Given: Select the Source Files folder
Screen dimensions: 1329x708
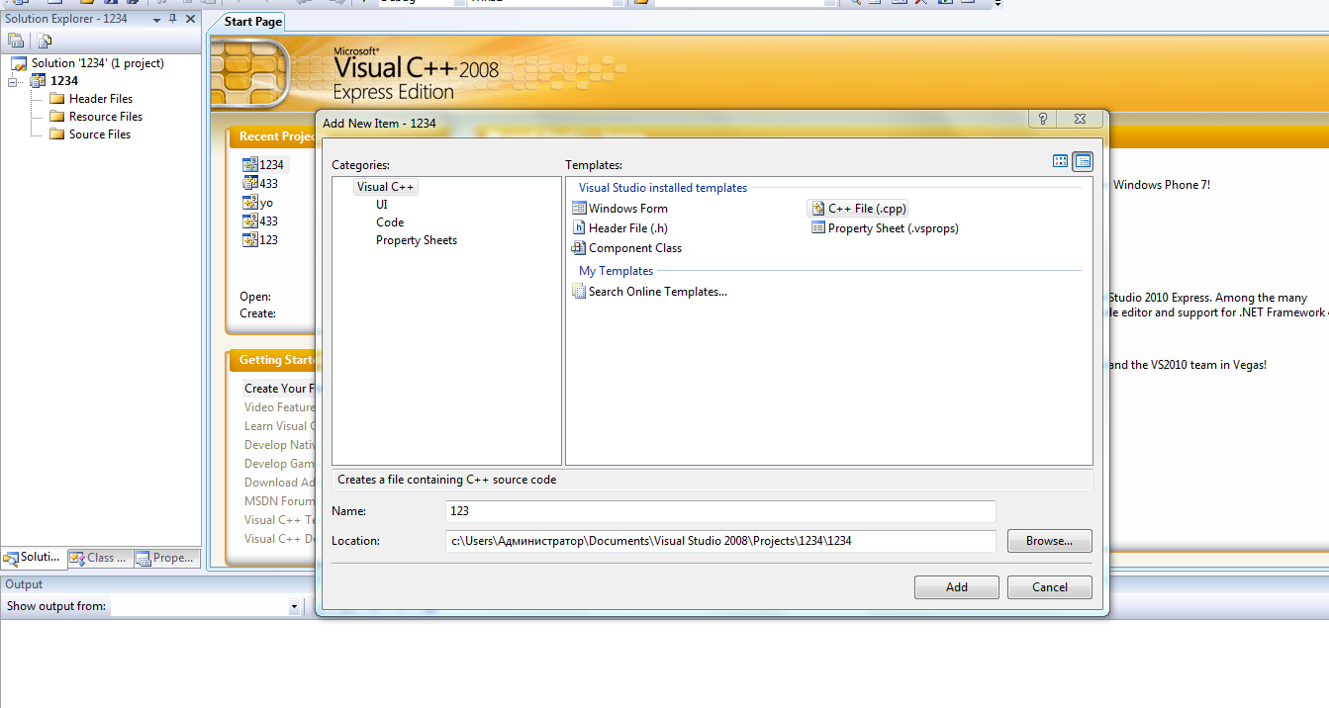Looking at the screenshot, I should [x=99, y=134].
